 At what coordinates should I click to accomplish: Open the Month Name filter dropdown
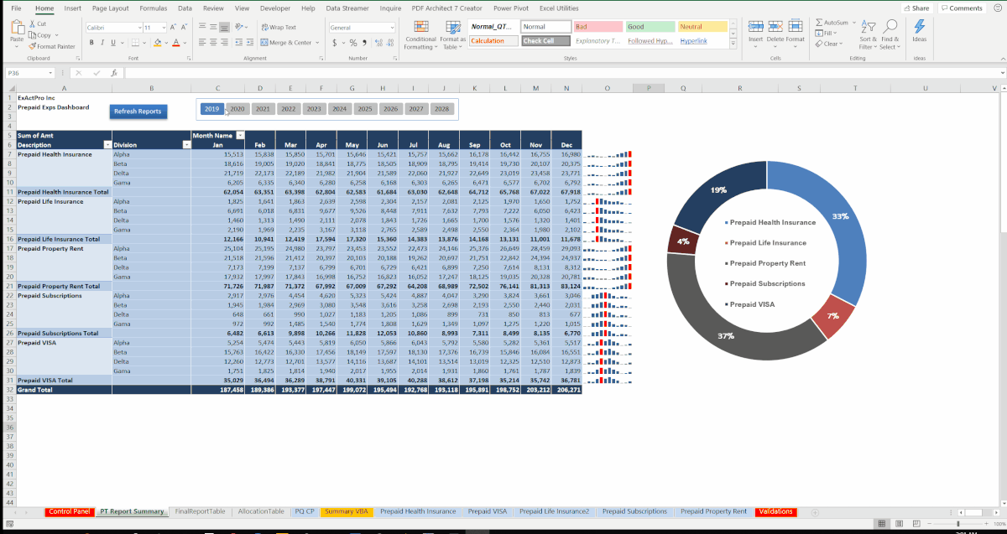(x=240, y=135)
